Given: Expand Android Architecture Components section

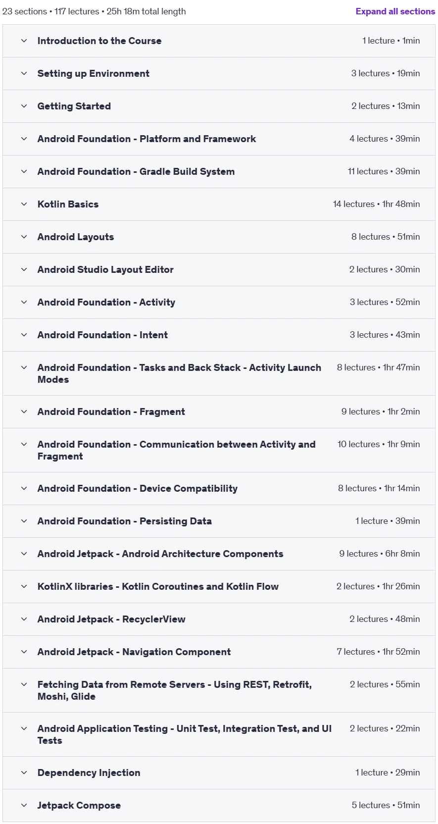Looking at the screenshot, I should (219, 554).
